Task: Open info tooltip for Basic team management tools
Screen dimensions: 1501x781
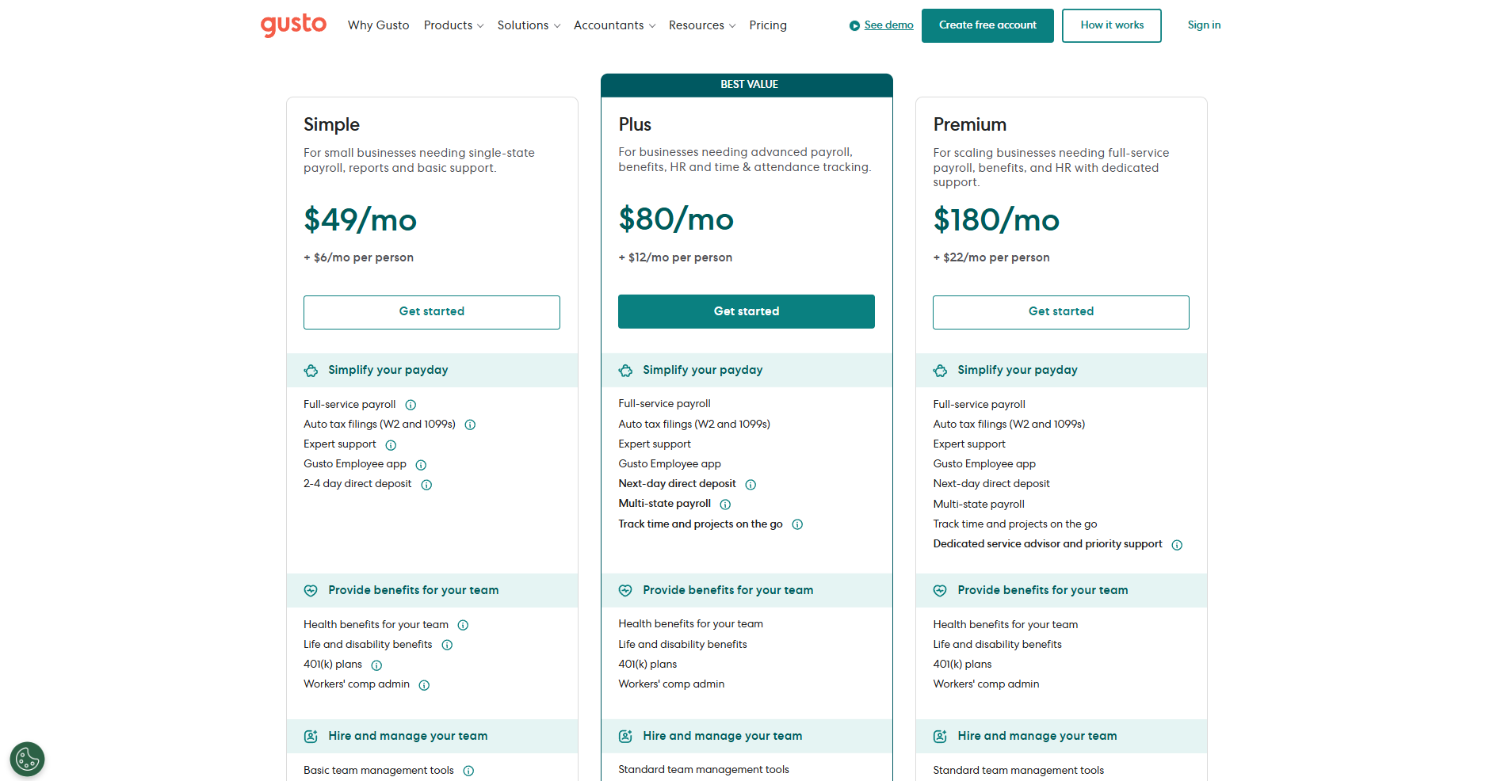Action: point(468,770)
